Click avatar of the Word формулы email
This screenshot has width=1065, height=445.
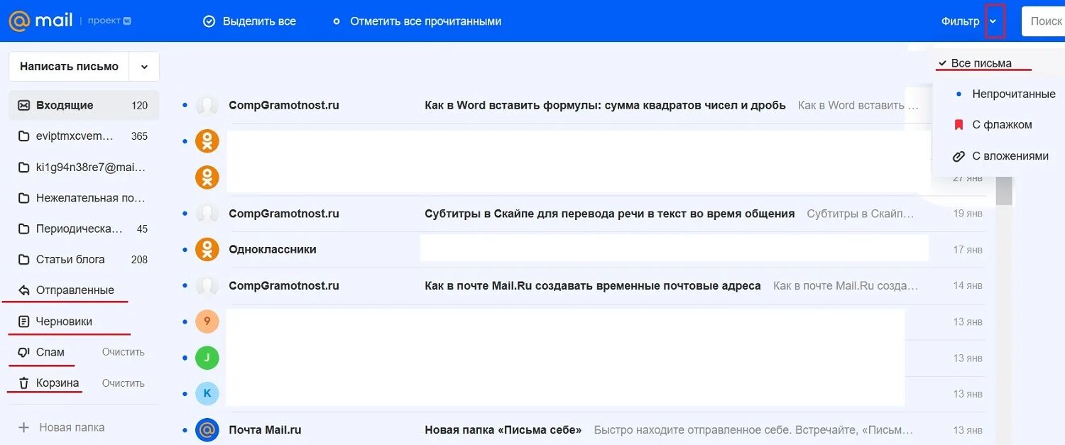(207, 105)
